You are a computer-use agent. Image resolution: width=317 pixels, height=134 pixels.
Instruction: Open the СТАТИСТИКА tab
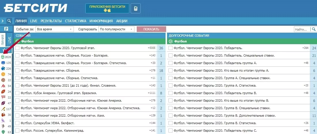[x=76, y=21]
